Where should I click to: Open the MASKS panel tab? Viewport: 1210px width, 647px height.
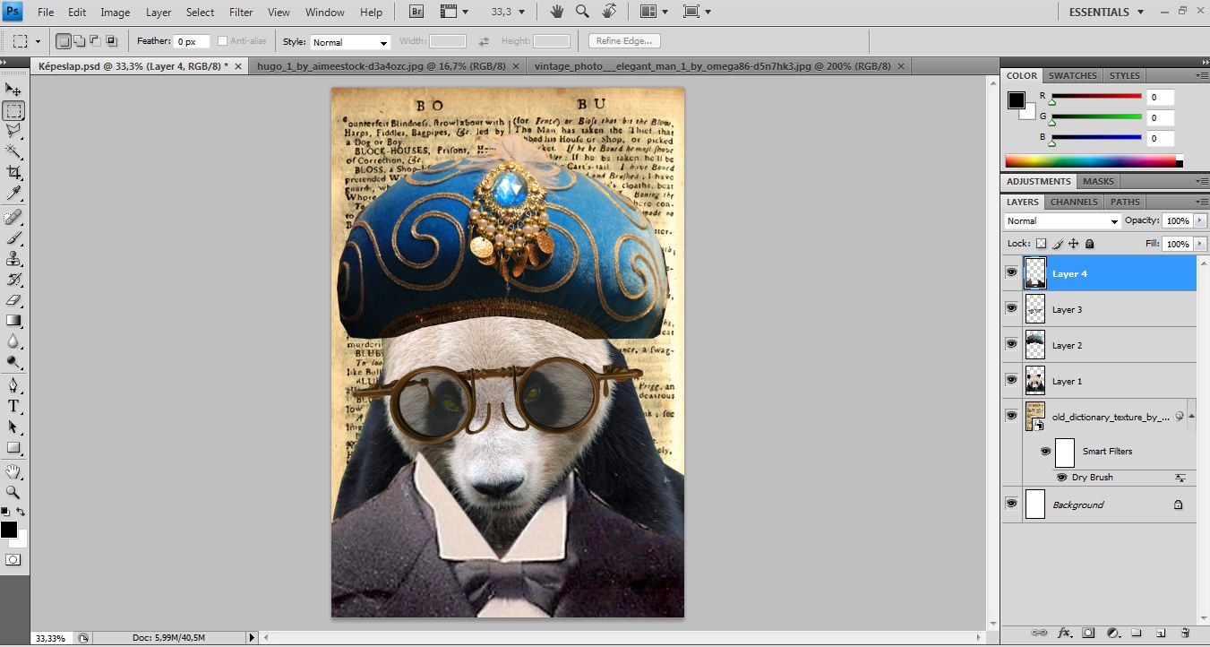[x=1098, y=182]
